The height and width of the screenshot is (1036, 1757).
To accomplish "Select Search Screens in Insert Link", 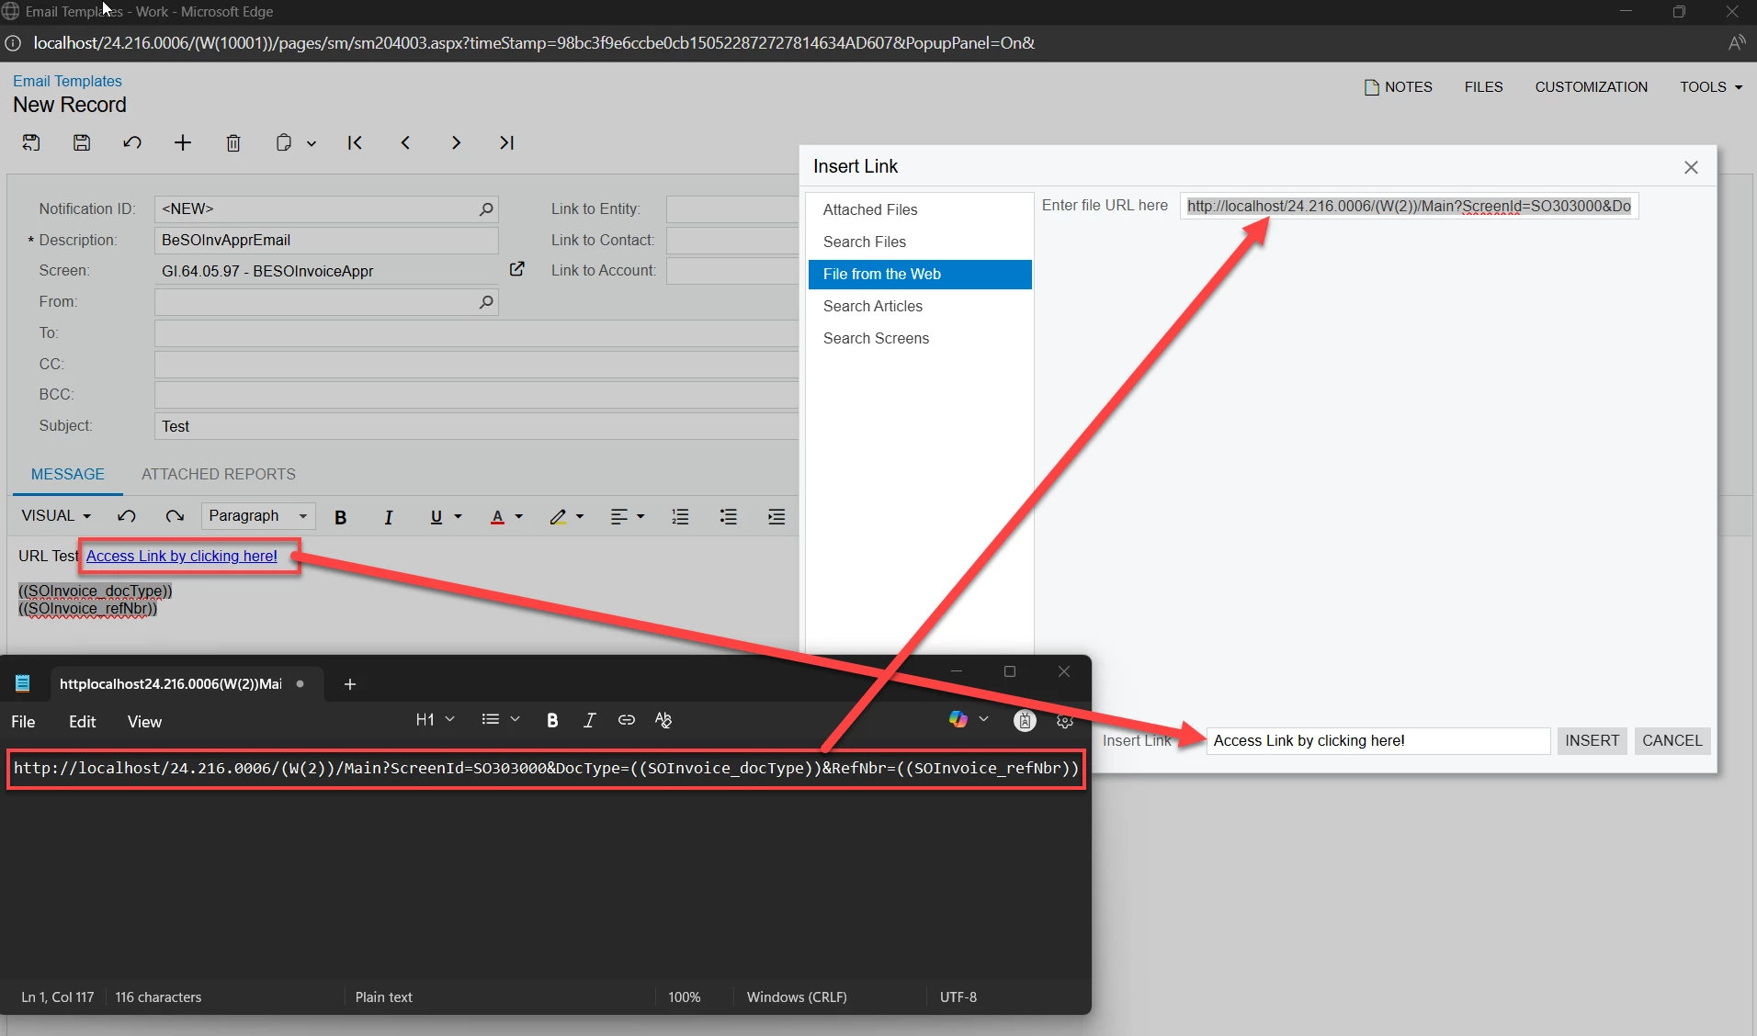I will (x=920, y=338).
